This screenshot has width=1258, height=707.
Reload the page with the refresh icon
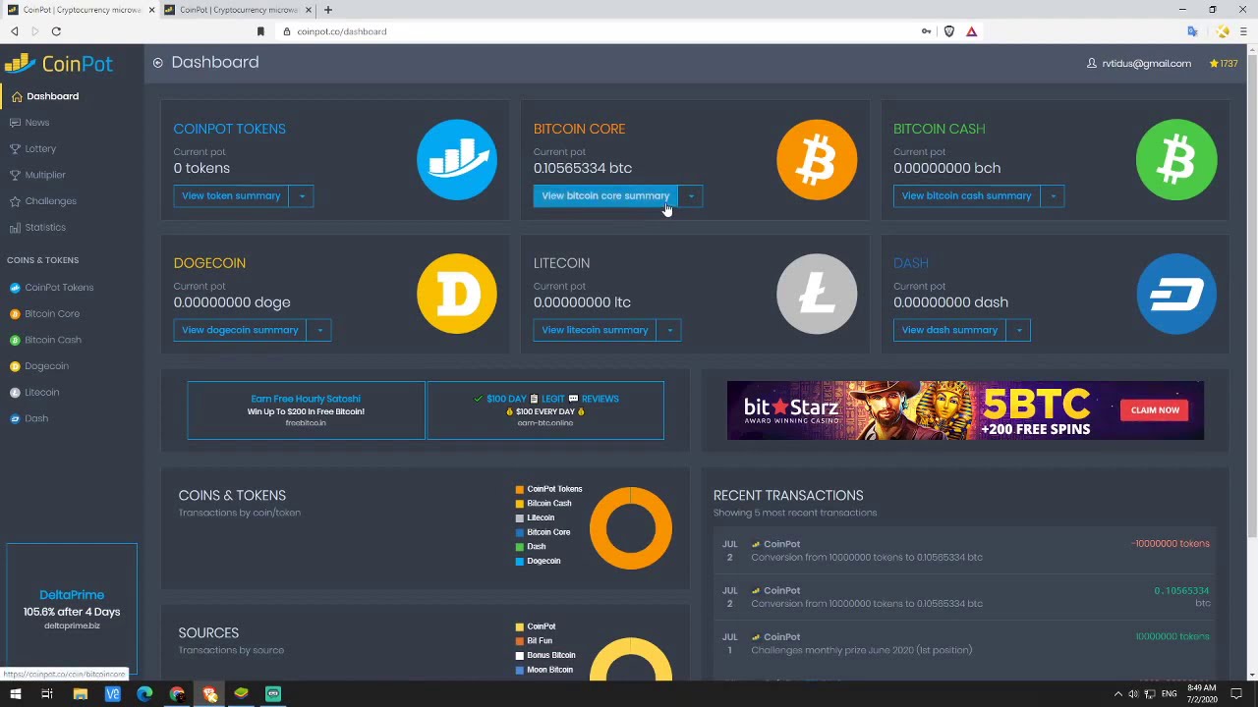coord(56,31)
